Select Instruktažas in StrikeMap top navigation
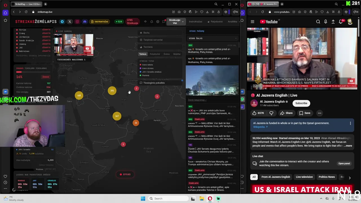Screen dimensions: 361x203 click(195, 22)
